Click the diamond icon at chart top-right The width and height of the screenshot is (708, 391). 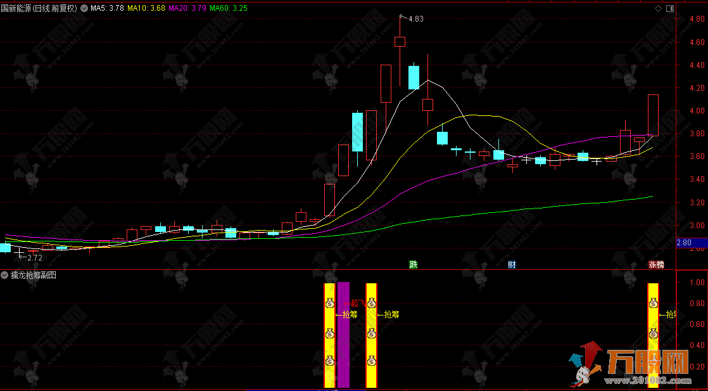(x=658, y=8)
